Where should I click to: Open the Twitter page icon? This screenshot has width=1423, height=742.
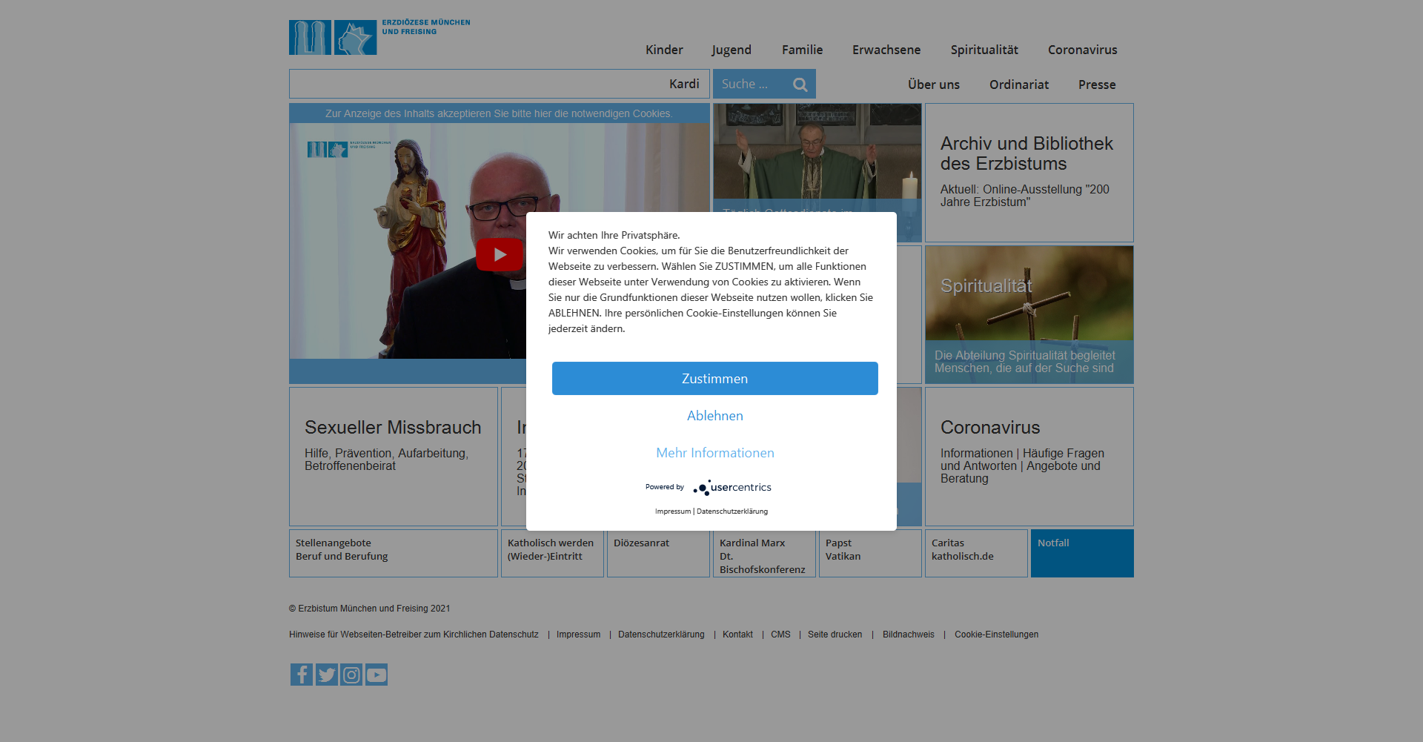click(x=327, y=675)
